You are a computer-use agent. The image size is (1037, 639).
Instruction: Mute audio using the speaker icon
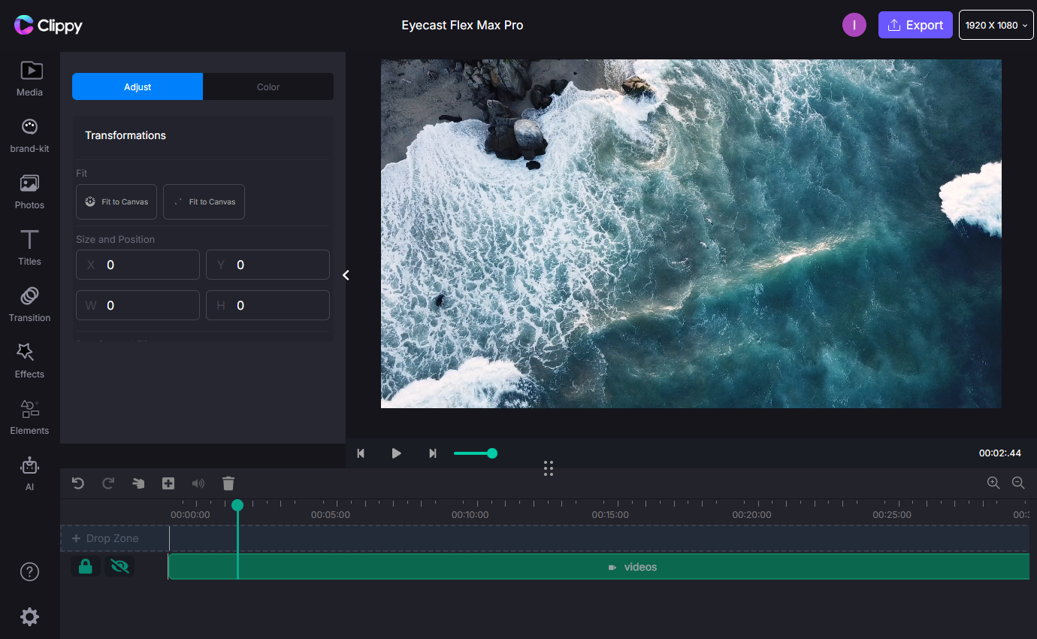198,483
